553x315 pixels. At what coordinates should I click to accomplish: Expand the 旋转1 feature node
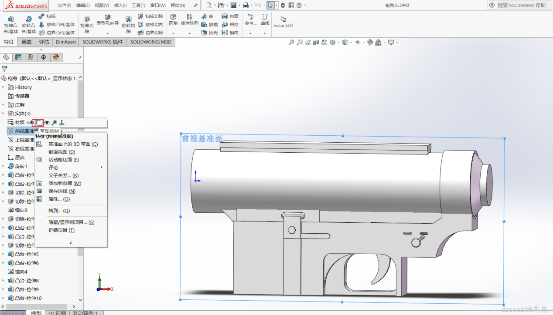click(x=3, y=166)
